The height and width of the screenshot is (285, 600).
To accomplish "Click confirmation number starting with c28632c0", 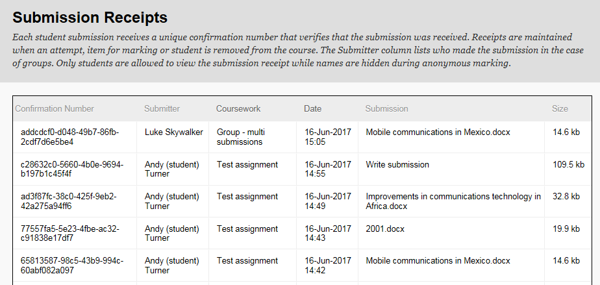I will (71, 169).
